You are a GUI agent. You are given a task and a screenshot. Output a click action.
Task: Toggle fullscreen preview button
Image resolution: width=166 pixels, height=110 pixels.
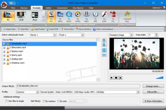coord(120,78)
